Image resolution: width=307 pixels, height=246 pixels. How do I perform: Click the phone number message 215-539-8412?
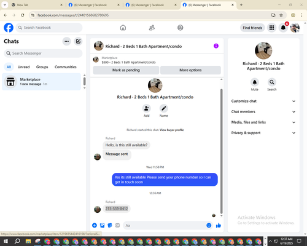tap(117, 208)
